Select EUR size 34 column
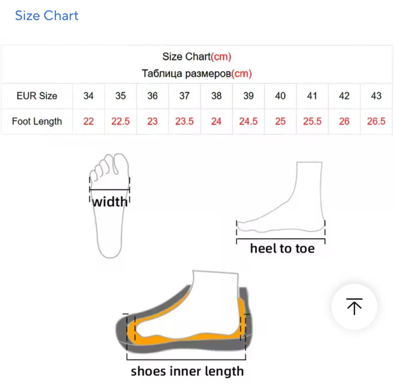 coord(88,96)
